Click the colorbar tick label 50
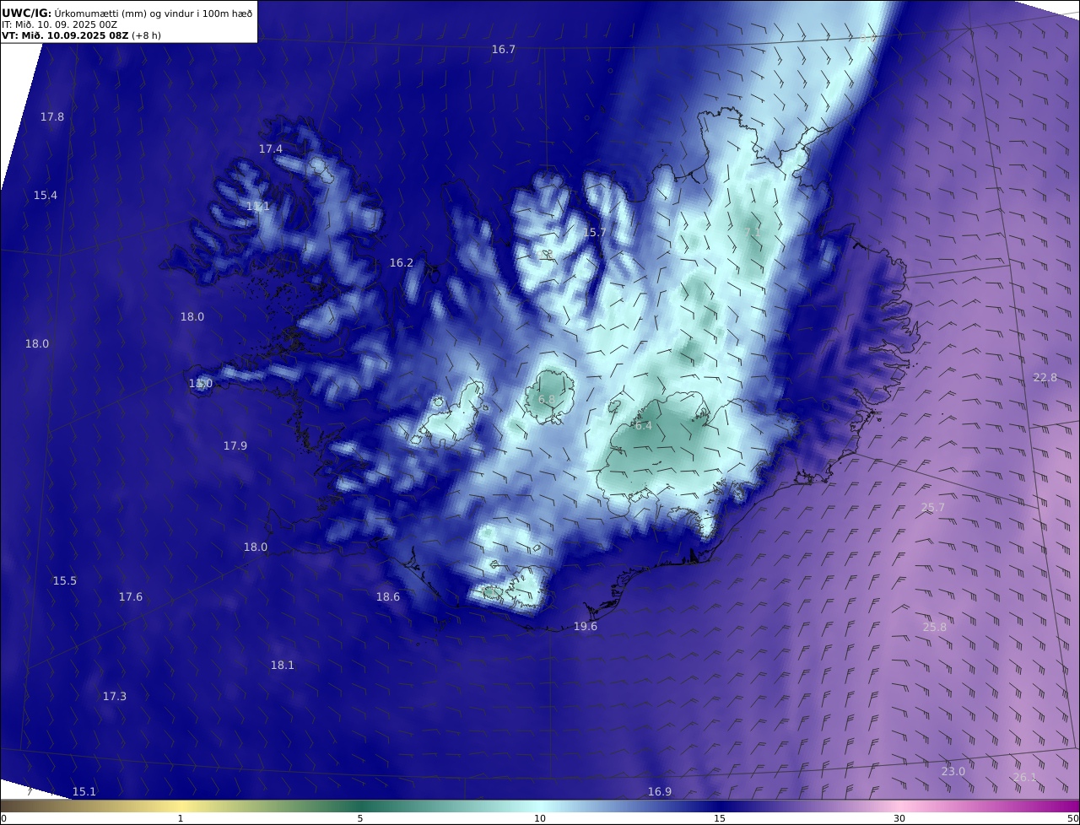 (1073, 818)
